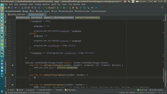Collapse the onStopTrackingTouch function fold marker
Viewport: 167px width, 94px height.
(x=15, y=85)
